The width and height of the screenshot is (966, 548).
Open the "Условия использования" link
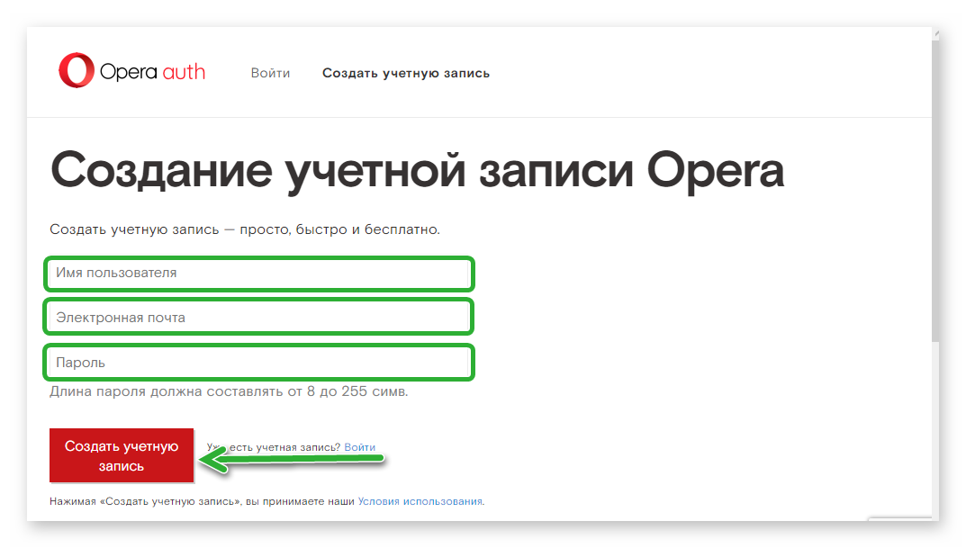tap(420, 501)
